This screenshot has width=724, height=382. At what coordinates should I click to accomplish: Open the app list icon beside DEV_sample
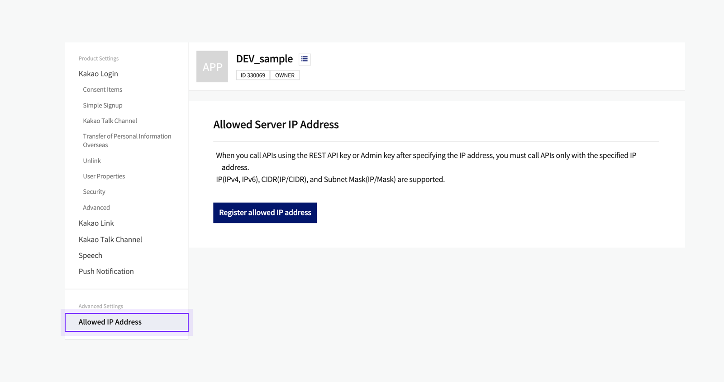(305, 59)
